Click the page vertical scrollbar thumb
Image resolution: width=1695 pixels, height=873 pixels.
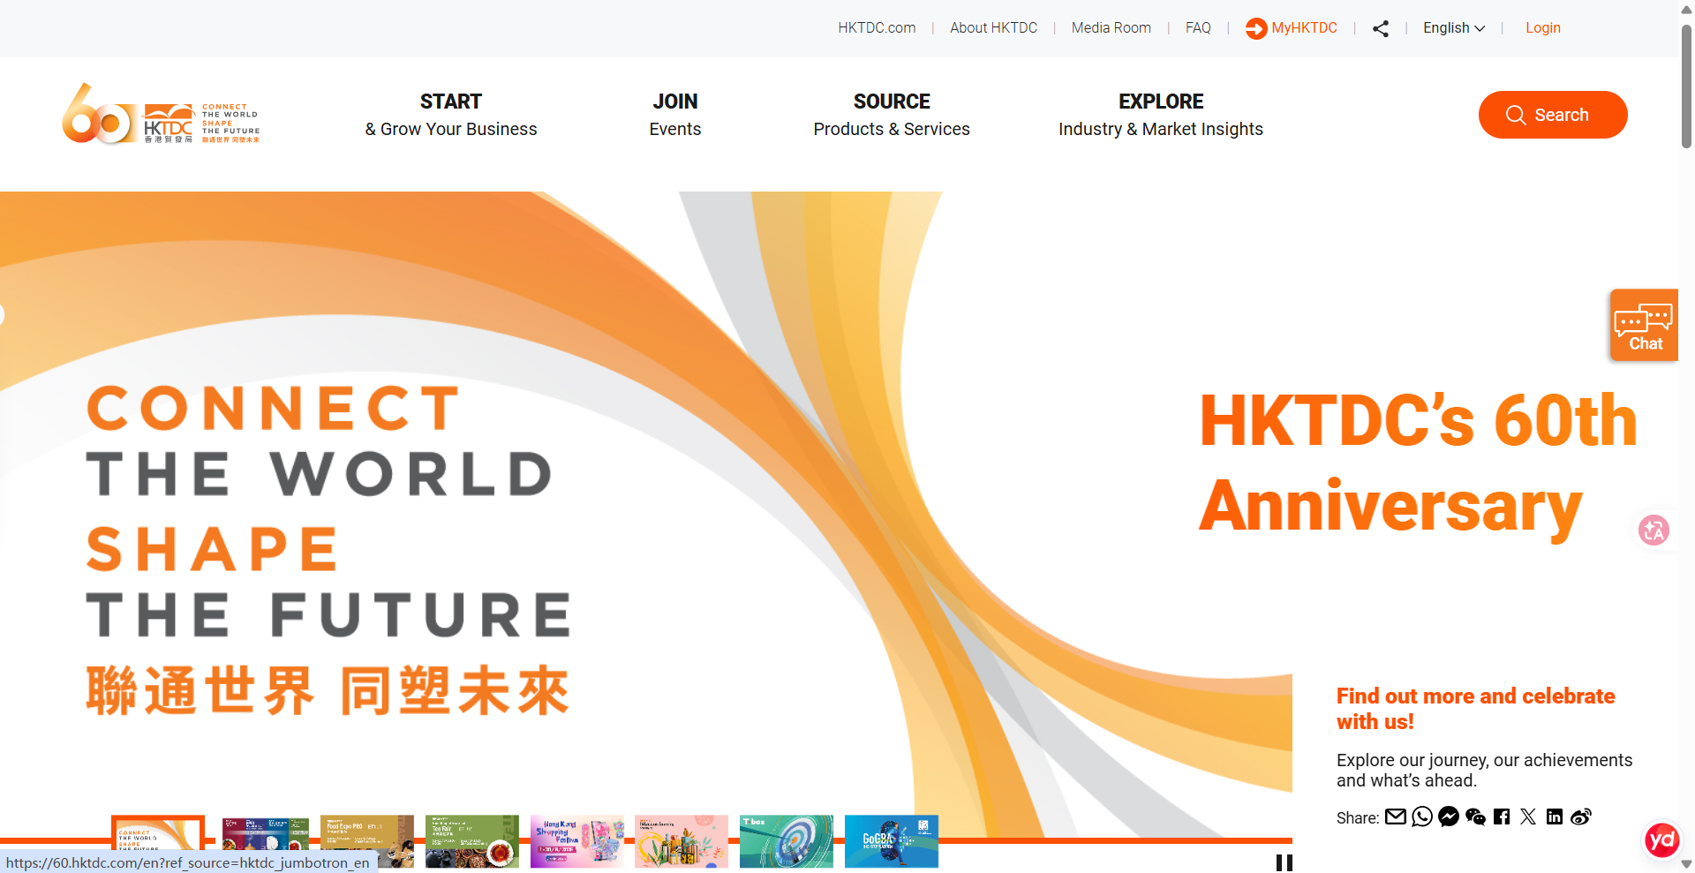coord(1686,87)
